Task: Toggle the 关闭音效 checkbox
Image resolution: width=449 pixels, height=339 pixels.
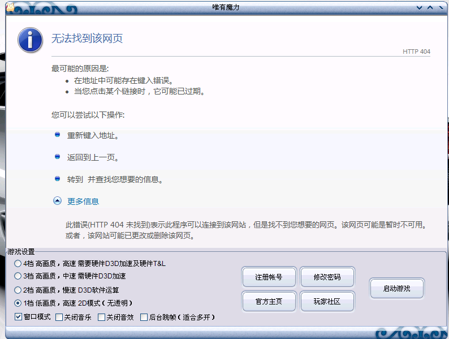Action: tap(101, 317)
